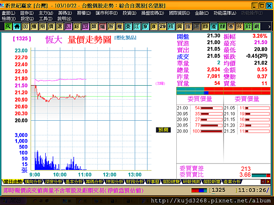Select the 基 toolbar icon
The height and width of the screenshot is (205, 274).
click(231, 26)
